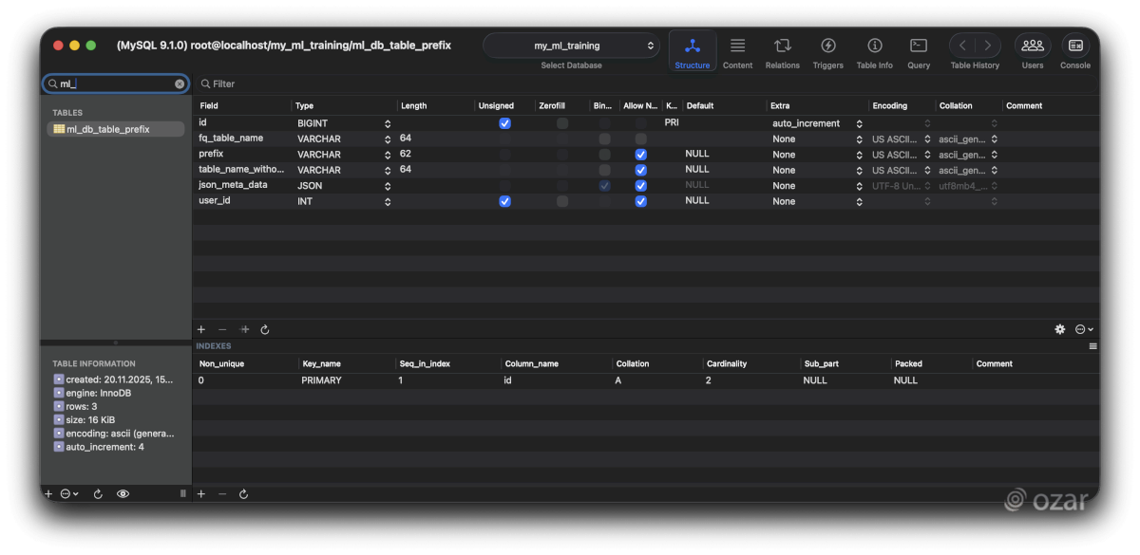Open structure settings gear menu

click(x=1060, y=329)
